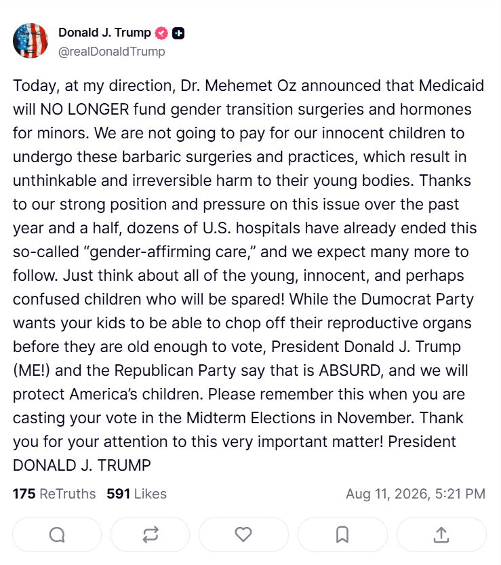This screenshot has height=565, width=501.
Task: Open Donald J. Trump's flag avatar
Action: (31, 41)
